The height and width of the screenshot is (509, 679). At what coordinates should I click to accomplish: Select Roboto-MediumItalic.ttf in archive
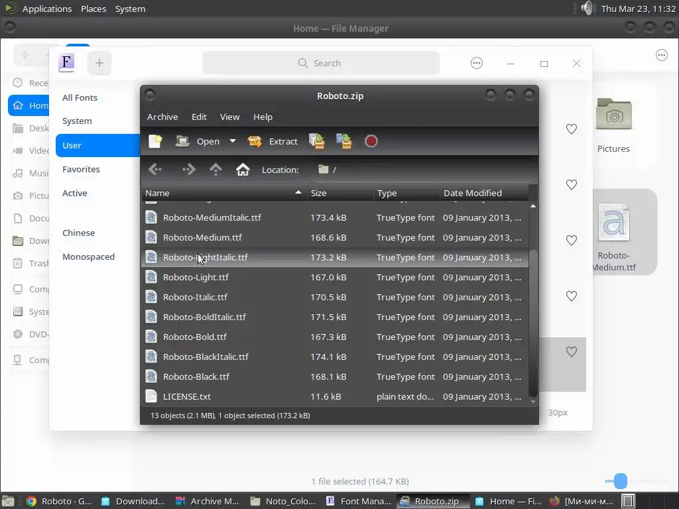[x=335, y=217]
